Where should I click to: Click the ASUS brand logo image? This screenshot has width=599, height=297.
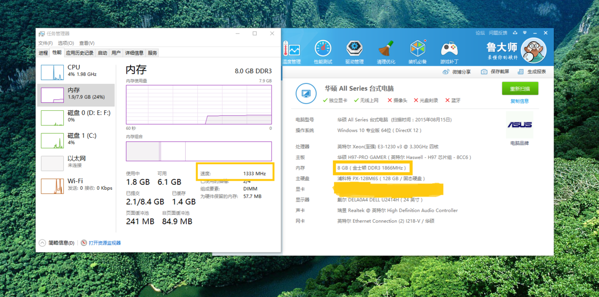(520, 125)
